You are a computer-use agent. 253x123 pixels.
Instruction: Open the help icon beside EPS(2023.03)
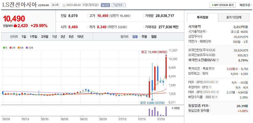tap(217, 82)
